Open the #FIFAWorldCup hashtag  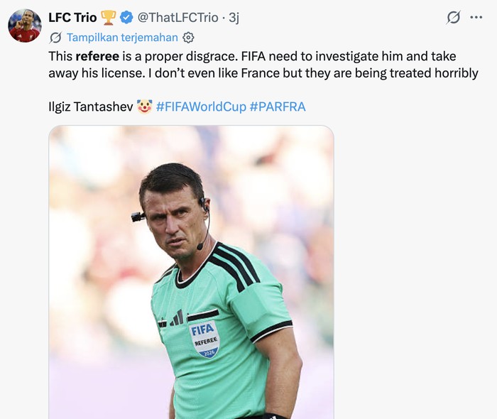point(201,107)
